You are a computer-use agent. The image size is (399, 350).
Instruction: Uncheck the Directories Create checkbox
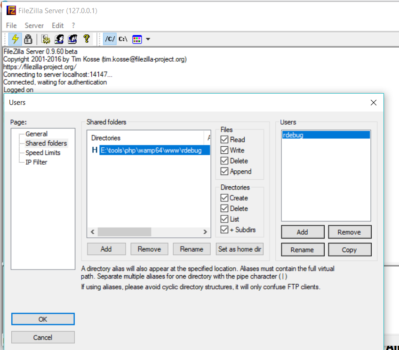[224, 198]
